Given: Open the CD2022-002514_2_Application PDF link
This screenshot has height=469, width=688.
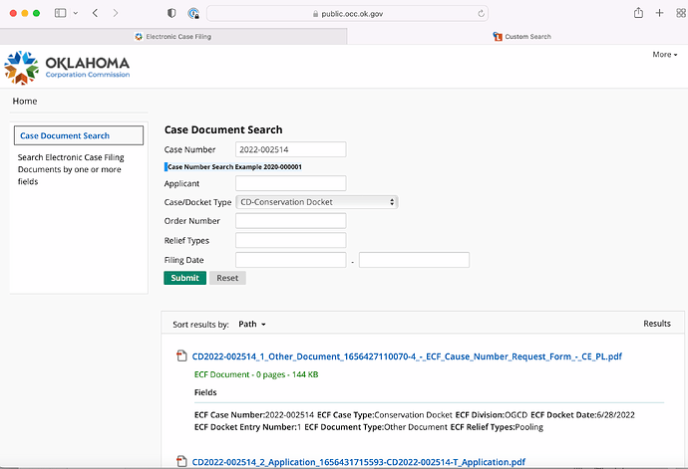Looking at the screenshot, I should tap(359, 462).
